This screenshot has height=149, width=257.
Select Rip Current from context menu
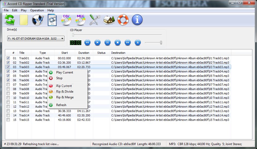pyautogui.click(x=68, y=86)
